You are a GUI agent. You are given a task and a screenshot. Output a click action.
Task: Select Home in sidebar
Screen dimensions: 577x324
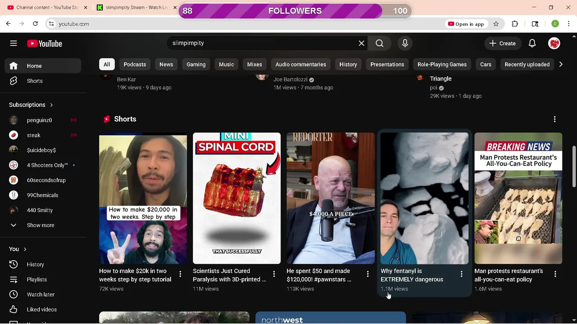[43, 66]
